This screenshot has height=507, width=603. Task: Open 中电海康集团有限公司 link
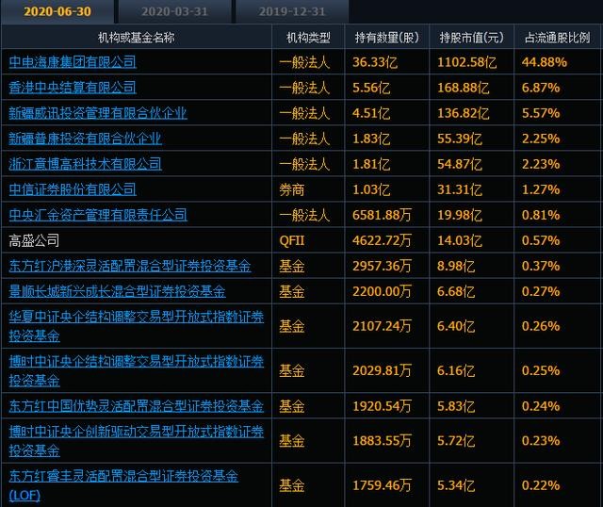click(x=73, y=62)
